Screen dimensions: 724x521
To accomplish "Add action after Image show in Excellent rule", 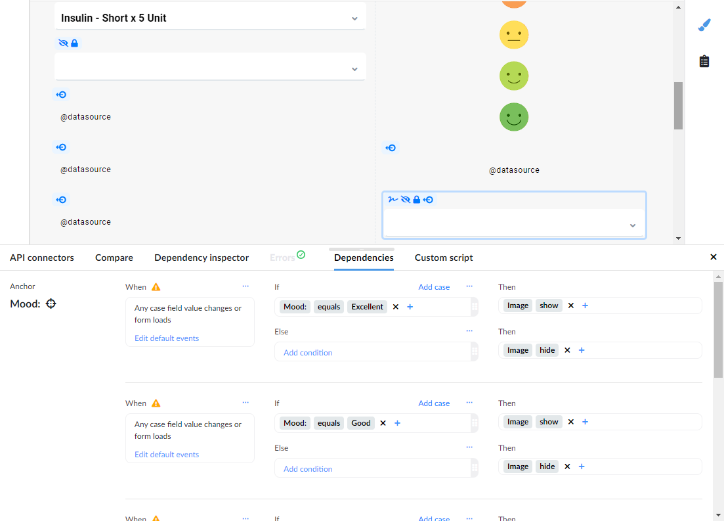I will tap(585, 306).
